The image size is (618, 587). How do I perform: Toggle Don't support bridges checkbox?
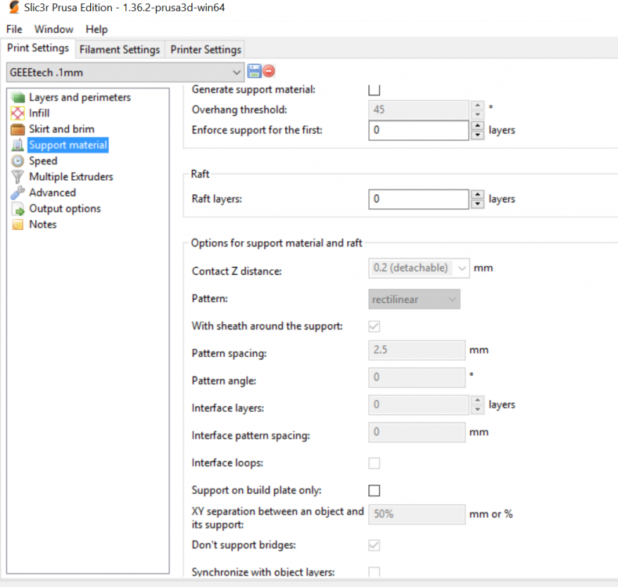click(x=374, y=545)
